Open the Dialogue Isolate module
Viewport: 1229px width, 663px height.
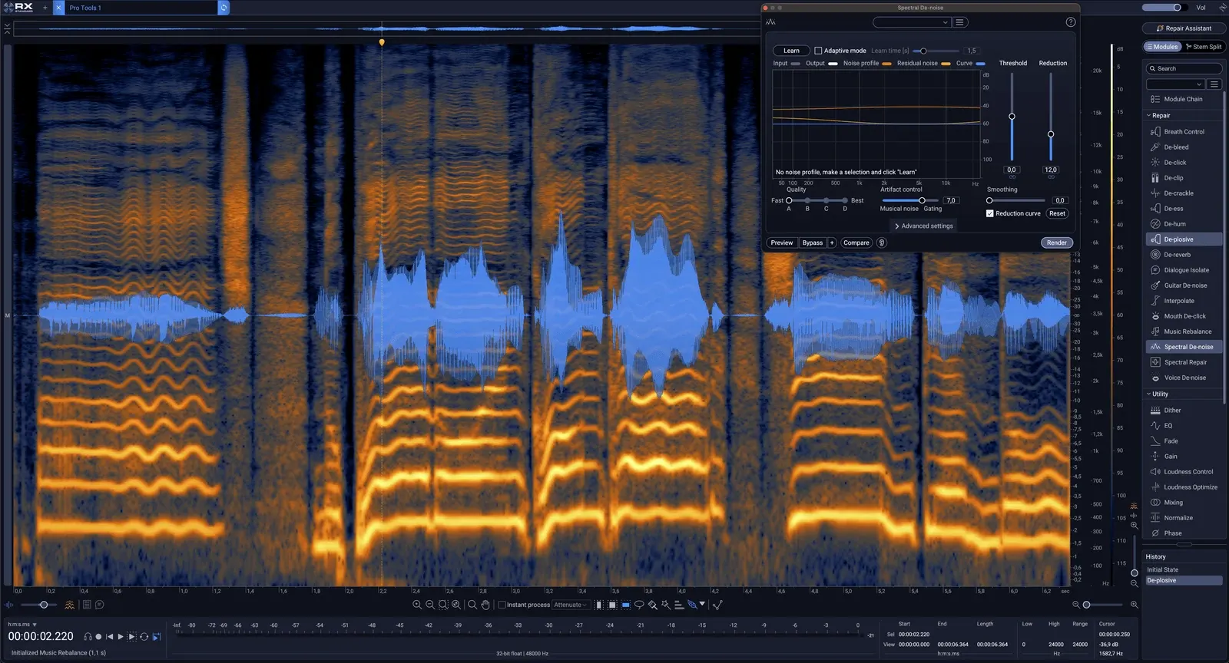[1184, 270]
